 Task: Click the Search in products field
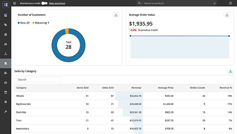[178, 3]
